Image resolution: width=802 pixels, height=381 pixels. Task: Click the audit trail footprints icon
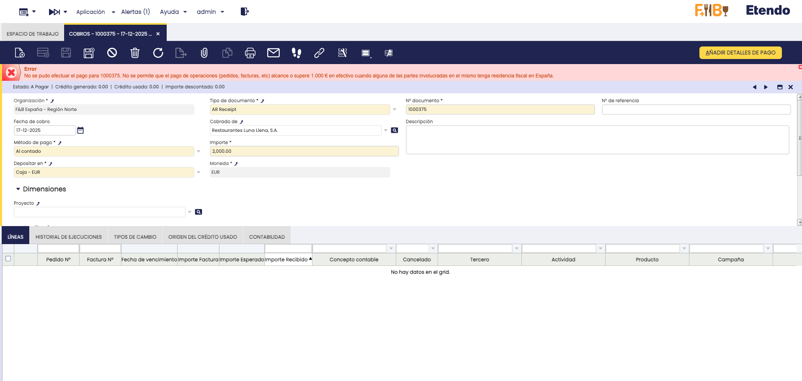[x=296, y=53]
